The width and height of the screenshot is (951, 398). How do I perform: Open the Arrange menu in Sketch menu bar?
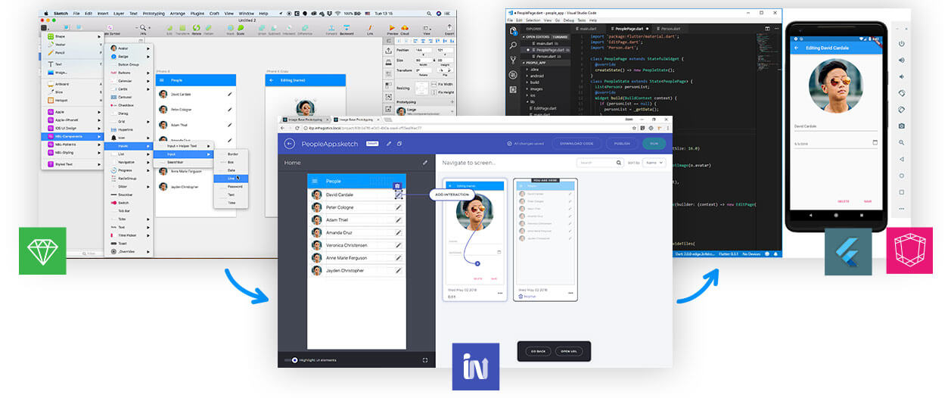[178, 13]
